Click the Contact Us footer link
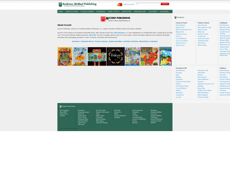 click(118, 112)
